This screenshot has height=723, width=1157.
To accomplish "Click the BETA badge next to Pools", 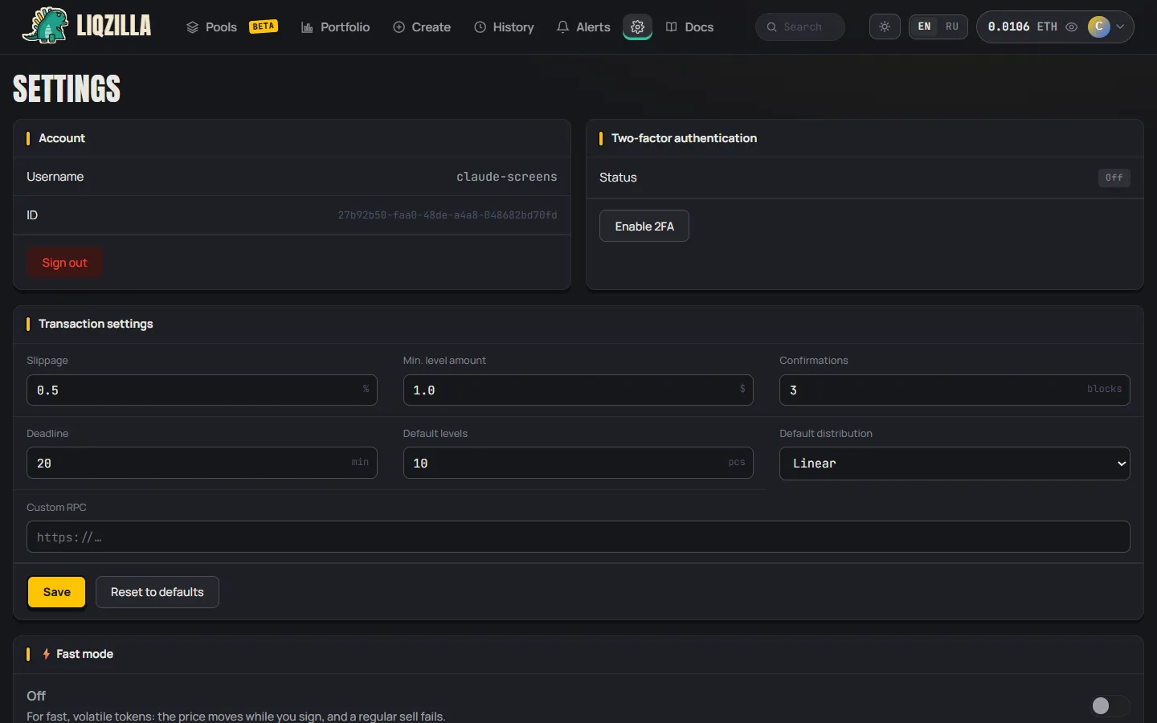I will 264,27.
